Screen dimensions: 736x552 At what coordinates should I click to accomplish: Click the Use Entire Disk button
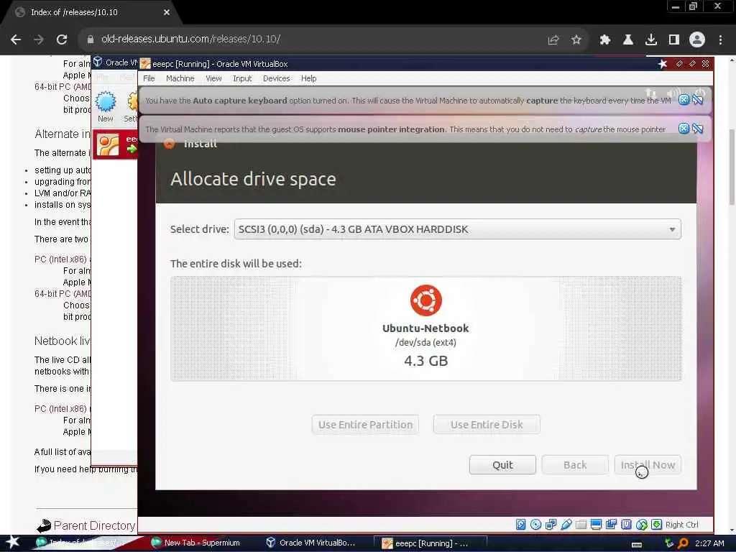[487, 424]
